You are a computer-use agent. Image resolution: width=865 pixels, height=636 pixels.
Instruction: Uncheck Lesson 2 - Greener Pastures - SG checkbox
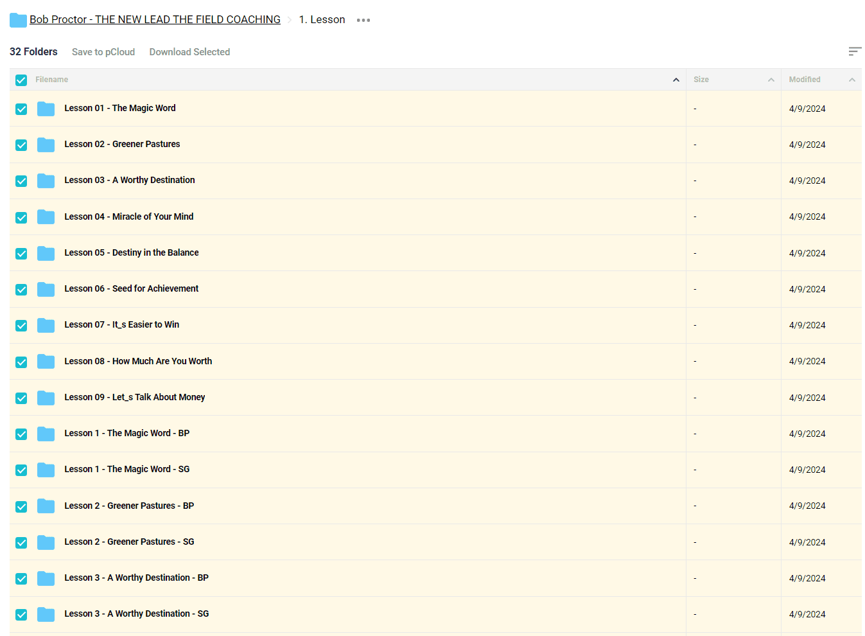point(21,543)
